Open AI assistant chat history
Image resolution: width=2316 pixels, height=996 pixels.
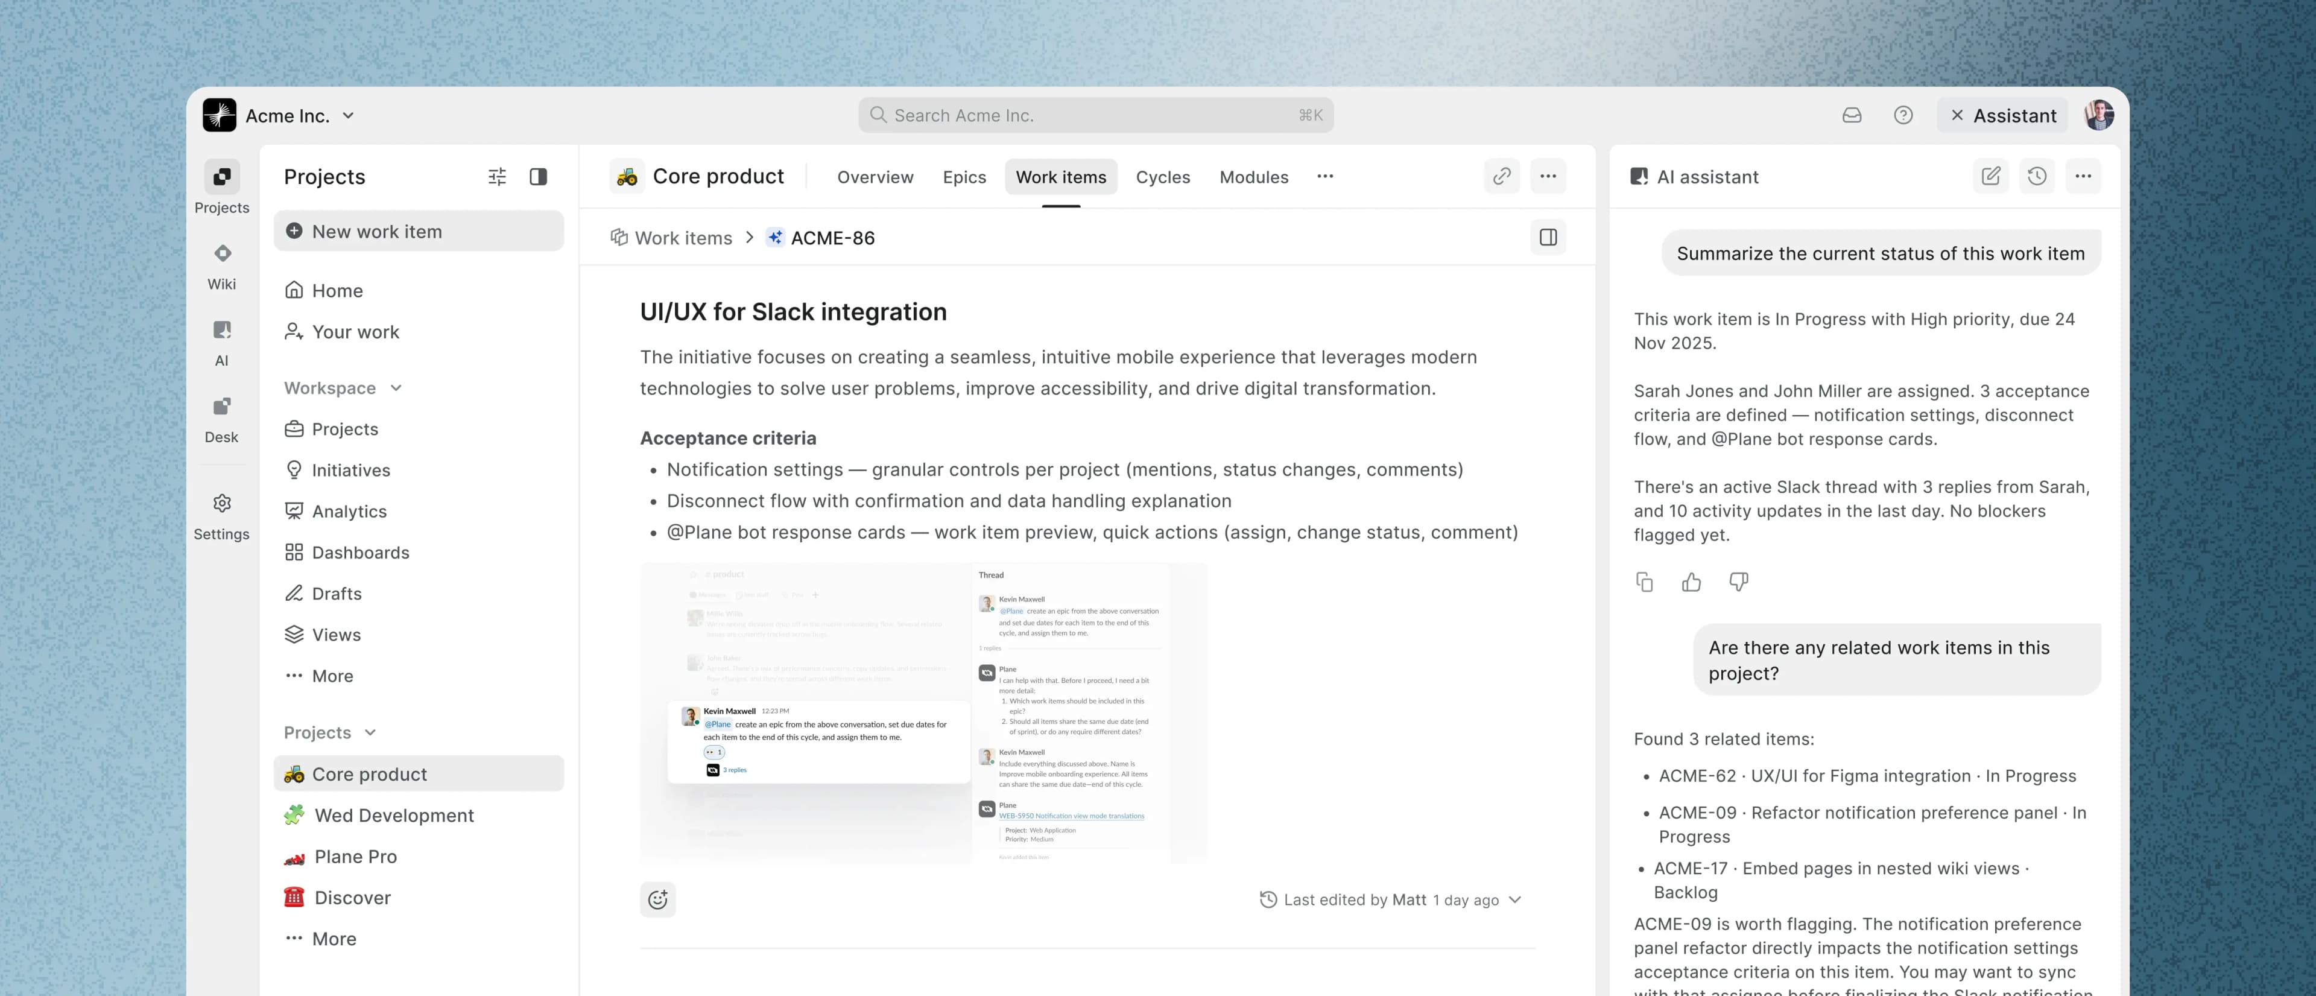coord(2036,176)
